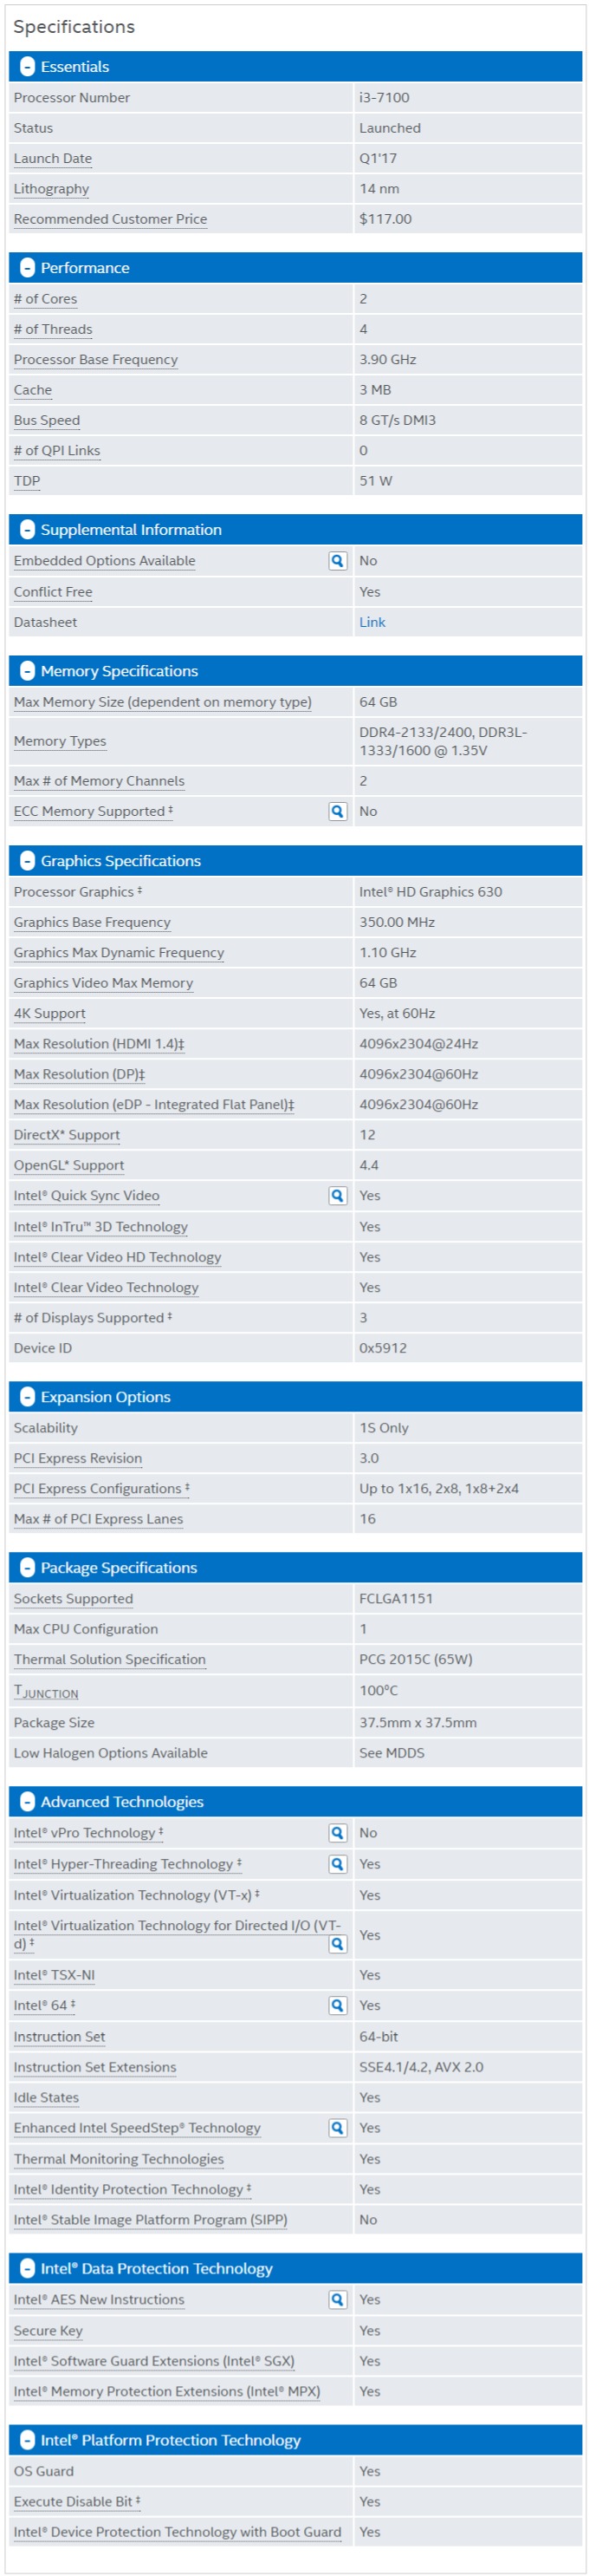Click the PCI Express Revision label
Image resolution: width=589 pixels, height=2576 pixels.
tap(78, 1459)
